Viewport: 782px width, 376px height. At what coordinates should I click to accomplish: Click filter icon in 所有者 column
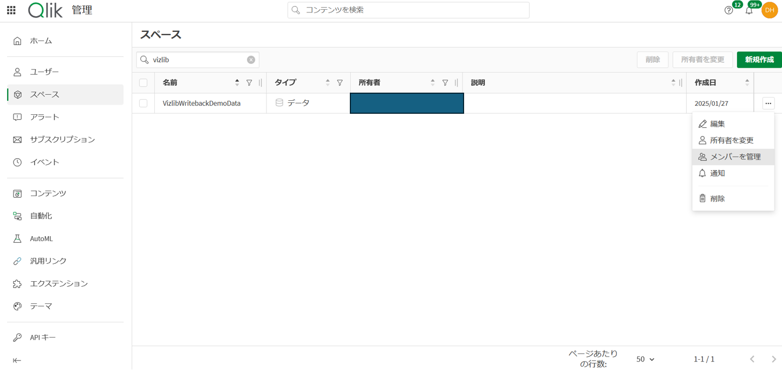[445, 83]
